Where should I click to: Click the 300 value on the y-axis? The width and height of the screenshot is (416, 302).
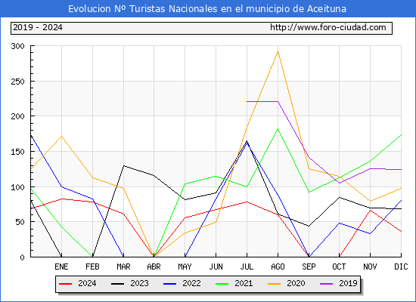pyautogui.click(x=18, y=46)
